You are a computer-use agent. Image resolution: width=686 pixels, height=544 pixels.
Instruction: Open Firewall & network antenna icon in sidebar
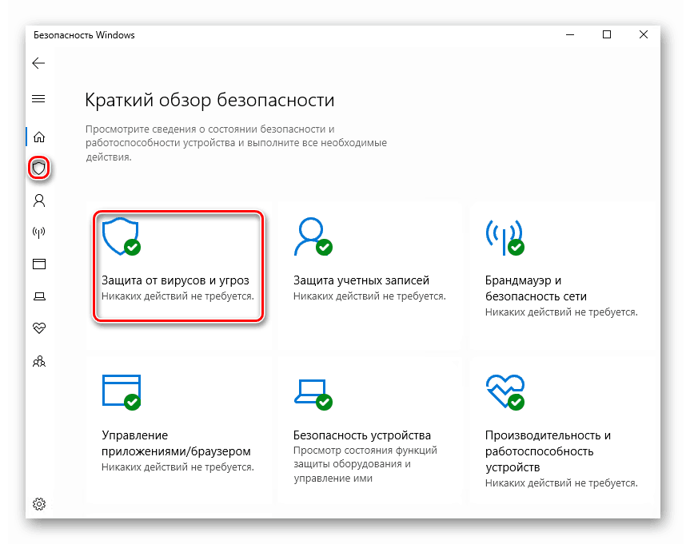(x=39, y=232)
